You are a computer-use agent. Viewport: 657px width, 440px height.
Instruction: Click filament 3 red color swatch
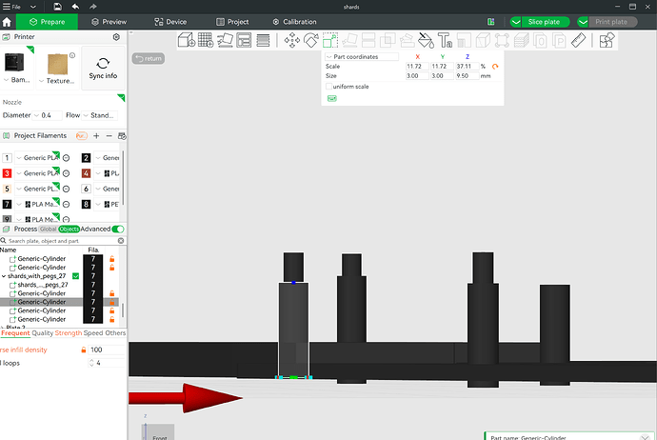[7, 173]
